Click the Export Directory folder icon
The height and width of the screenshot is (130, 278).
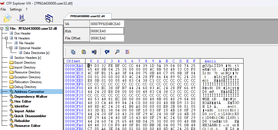(x=11, y=63)
